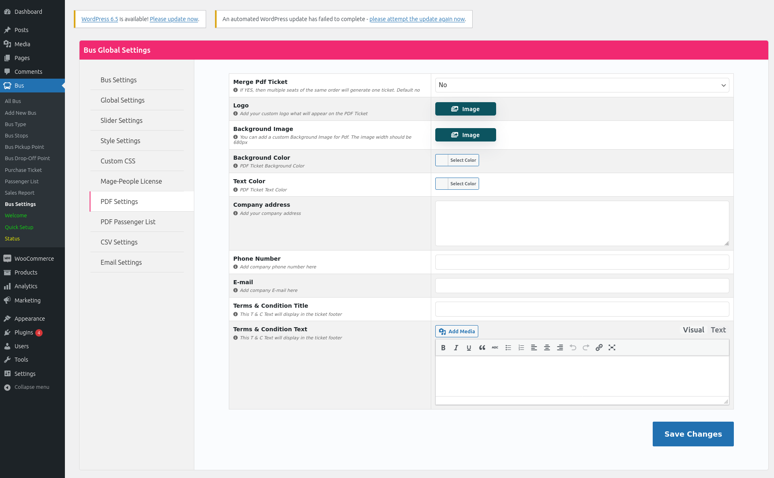Open the Mage-People License tab
This screenshot has width=774, height=478.
coord(137,181)
